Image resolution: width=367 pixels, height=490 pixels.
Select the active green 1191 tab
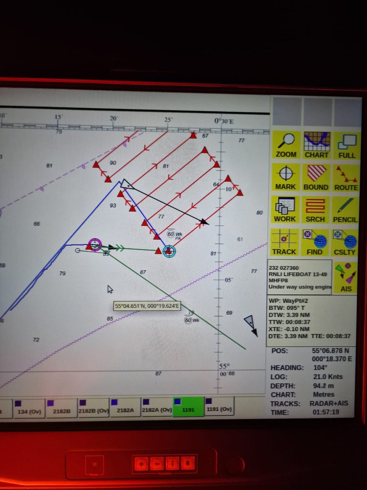point(188,407)
